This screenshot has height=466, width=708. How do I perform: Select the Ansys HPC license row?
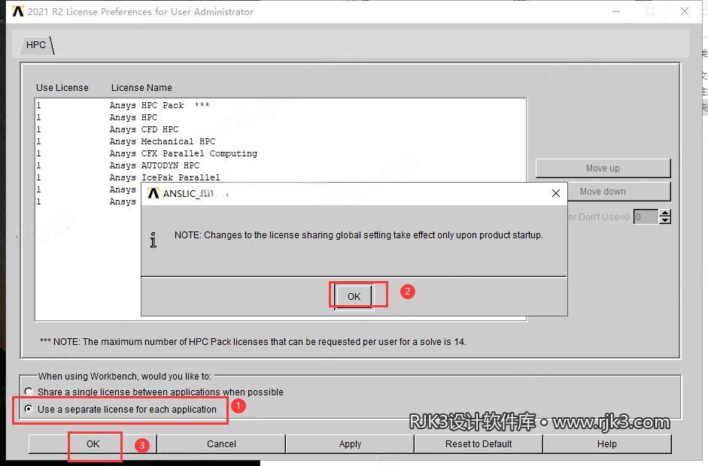coord(281,117)
